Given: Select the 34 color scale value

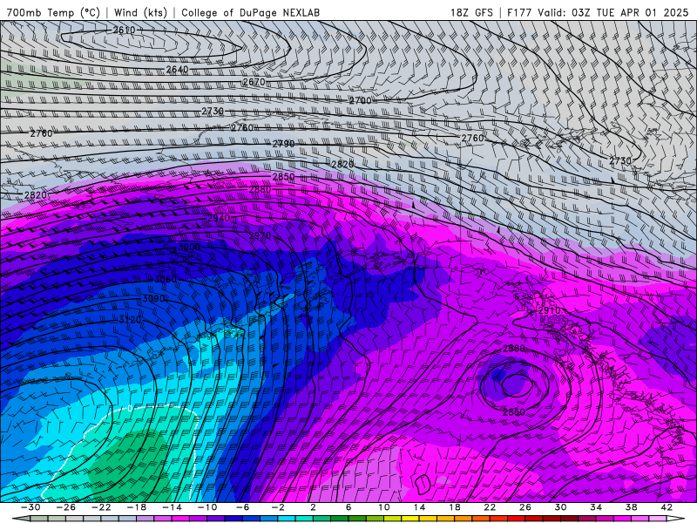Looking at the screenshot, I should pos(596,507).
